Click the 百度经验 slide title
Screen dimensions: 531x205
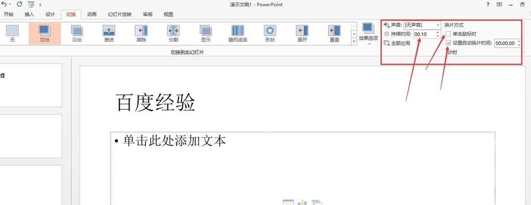156,102
